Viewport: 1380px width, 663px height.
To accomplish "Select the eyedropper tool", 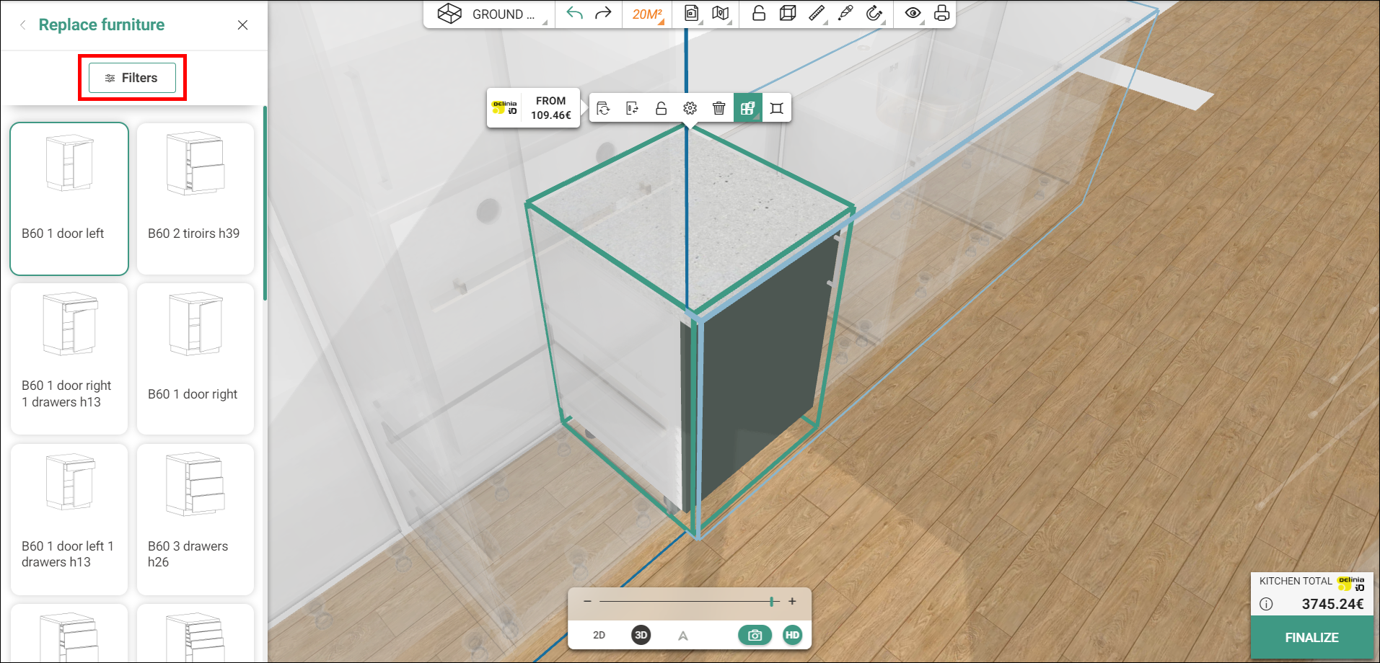I will (845, 13).
